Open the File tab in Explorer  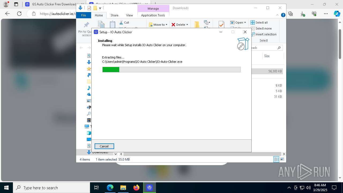84,15
